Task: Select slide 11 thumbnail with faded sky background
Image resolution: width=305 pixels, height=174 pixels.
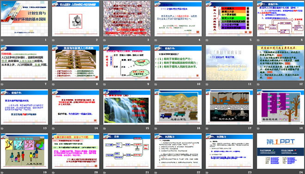Action: (x=229, y=63)
